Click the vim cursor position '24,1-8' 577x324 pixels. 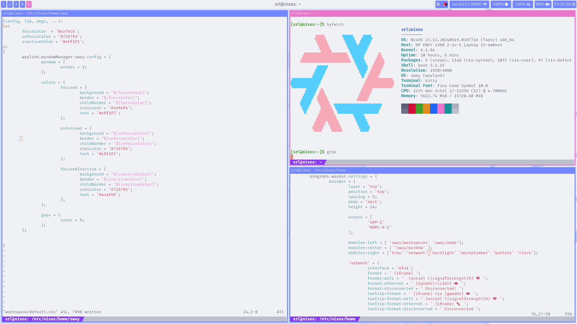[250, 312]
